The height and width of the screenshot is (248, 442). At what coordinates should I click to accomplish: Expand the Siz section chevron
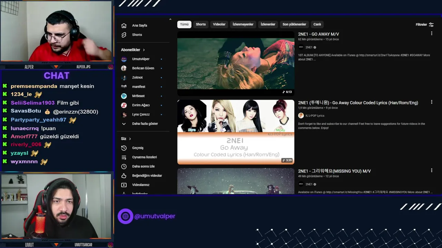(x=130, y=139)
